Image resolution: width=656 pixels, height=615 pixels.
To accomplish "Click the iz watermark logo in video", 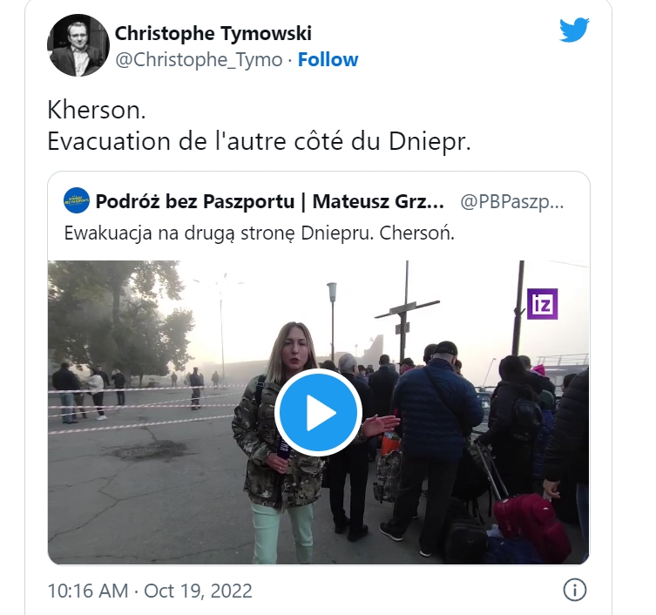I will coord(542,304).
